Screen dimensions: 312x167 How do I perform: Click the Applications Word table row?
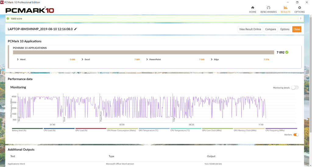154,164
